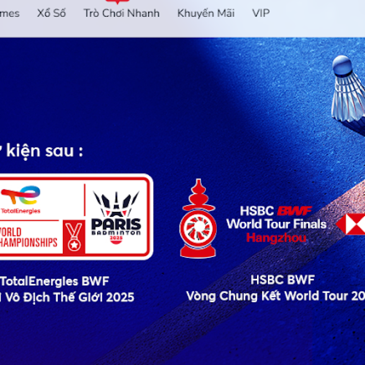Click the HSBC BWF caption text
365x365 pixels.
283,280
